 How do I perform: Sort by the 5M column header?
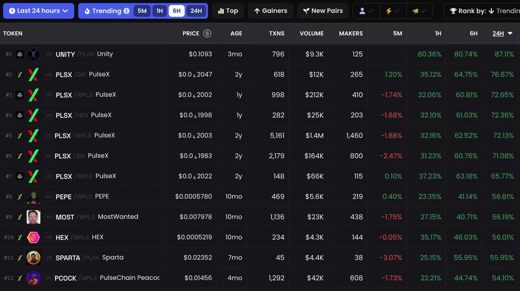click(x=397, y=33)
